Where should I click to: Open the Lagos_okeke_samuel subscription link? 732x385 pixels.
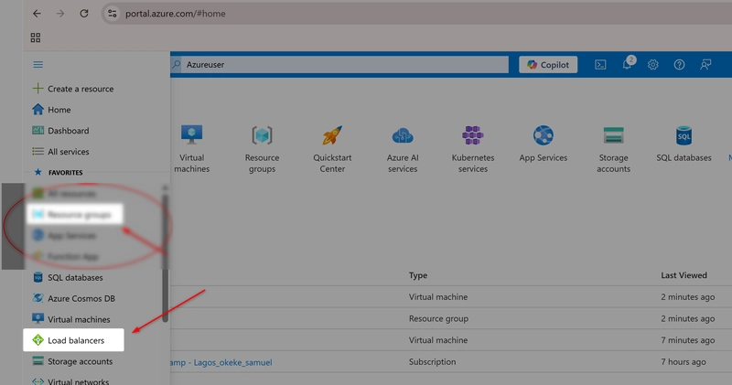tap(221, 362)
